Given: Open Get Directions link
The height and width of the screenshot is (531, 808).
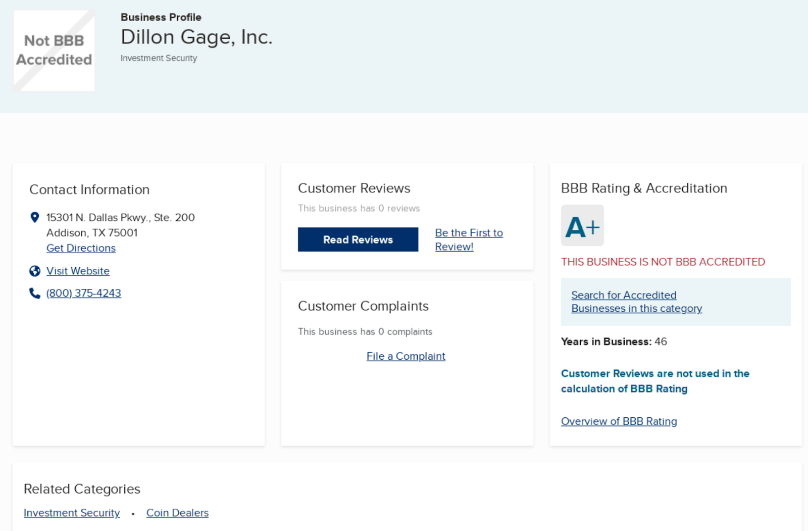Looking at the screenshot, I should 81,248.
